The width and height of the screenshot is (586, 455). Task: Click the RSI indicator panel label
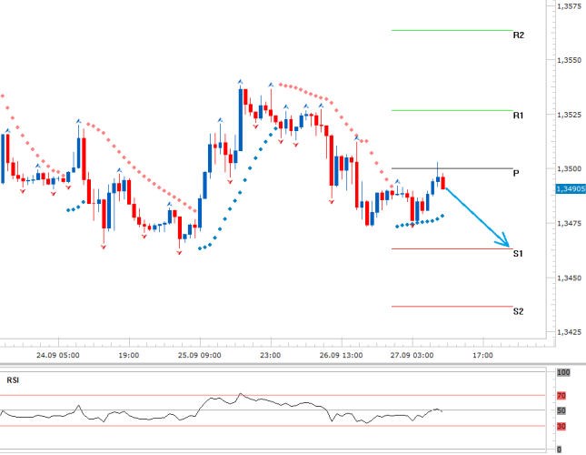tap(13, 380)
